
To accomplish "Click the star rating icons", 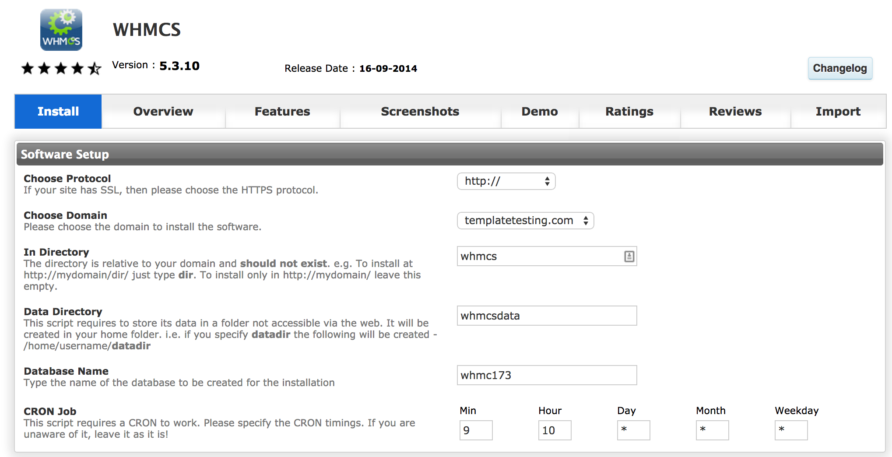I will tap(61, 68).
